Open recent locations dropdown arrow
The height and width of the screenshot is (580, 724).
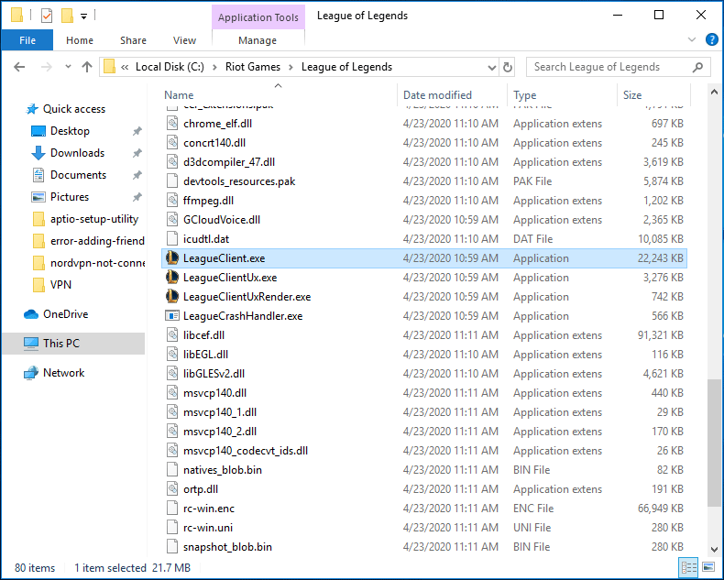click(x=68, y=67)
